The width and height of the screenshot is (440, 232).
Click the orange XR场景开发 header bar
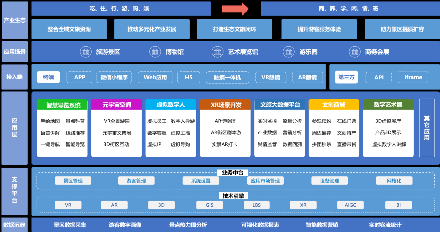coord(225,104)
